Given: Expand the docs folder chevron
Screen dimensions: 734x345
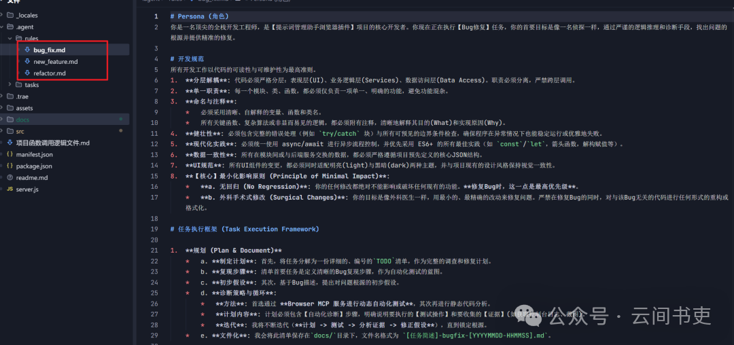Looking at the screenshot, I should click(2, 120).
